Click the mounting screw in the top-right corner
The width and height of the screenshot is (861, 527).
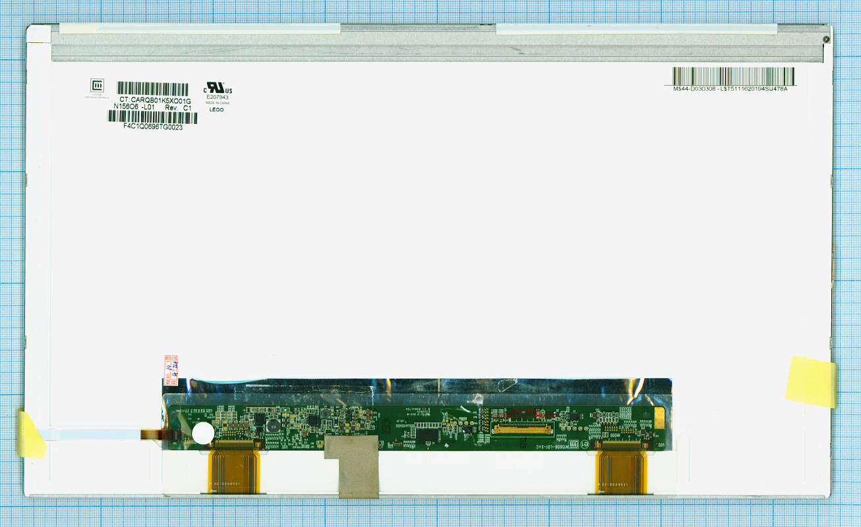[826, 39]
